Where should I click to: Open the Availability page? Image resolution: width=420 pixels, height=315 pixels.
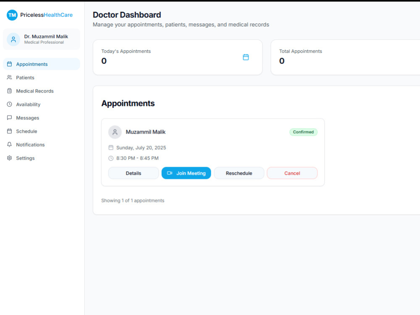(42, 104)
